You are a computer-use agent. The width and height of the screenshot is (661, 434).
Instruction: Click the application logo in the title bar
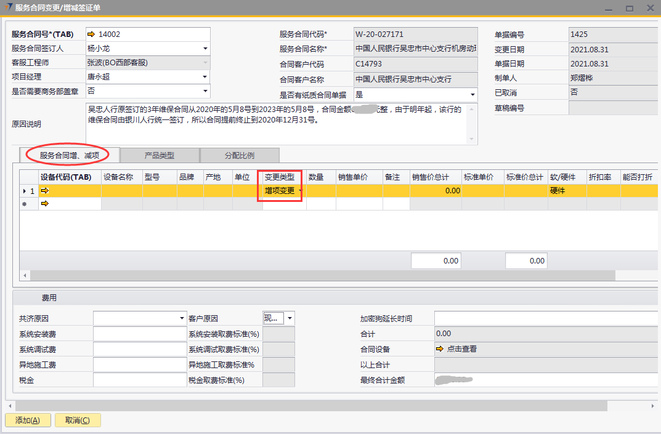(x=7, y=7)
